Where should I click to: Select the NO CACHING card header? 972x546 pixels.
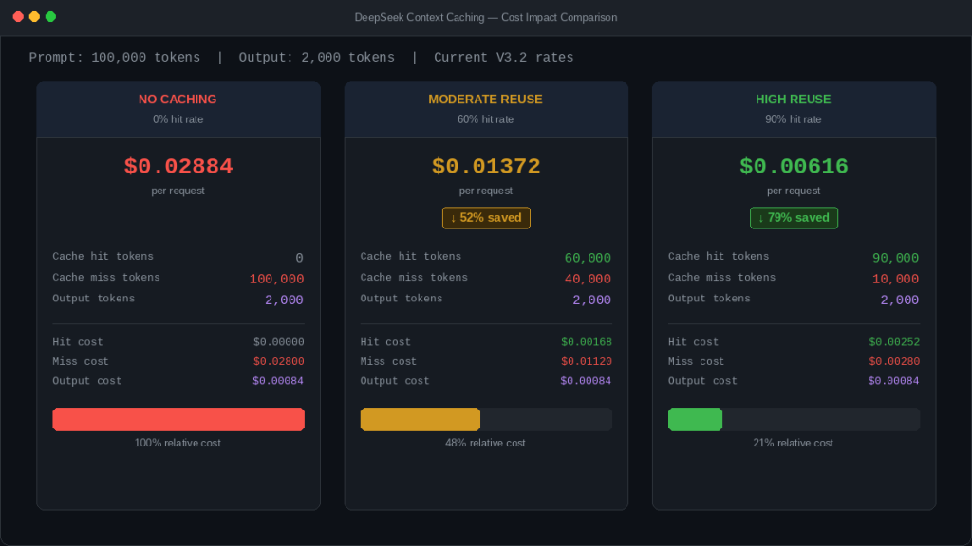tap(178, 99)
